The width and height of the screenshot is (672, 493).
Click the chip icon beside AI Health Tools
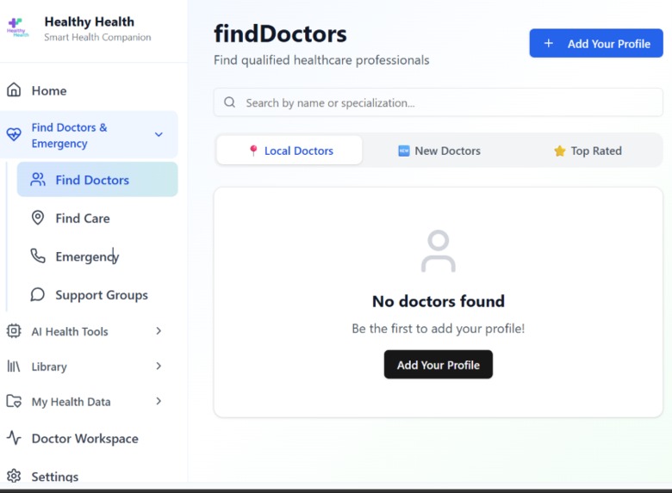(14, 330)
